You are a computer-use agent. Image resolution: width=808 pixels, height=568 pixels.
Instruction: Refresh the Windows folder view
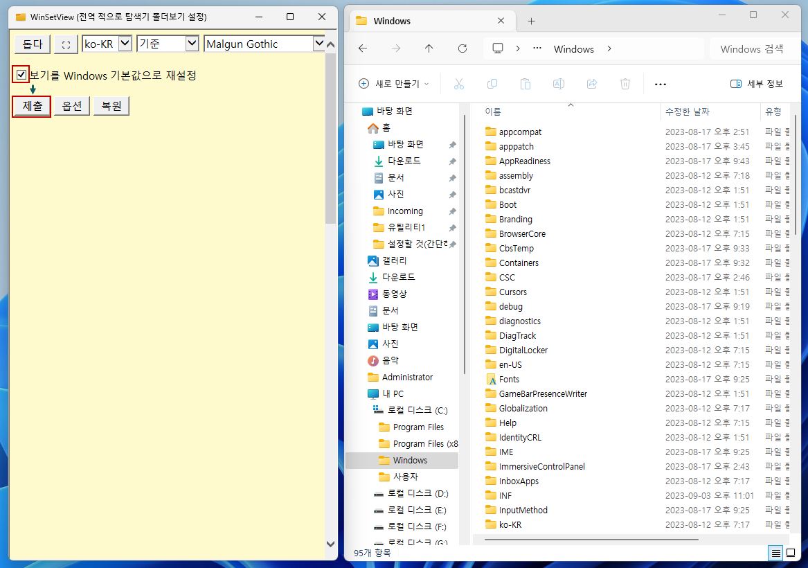463,48
